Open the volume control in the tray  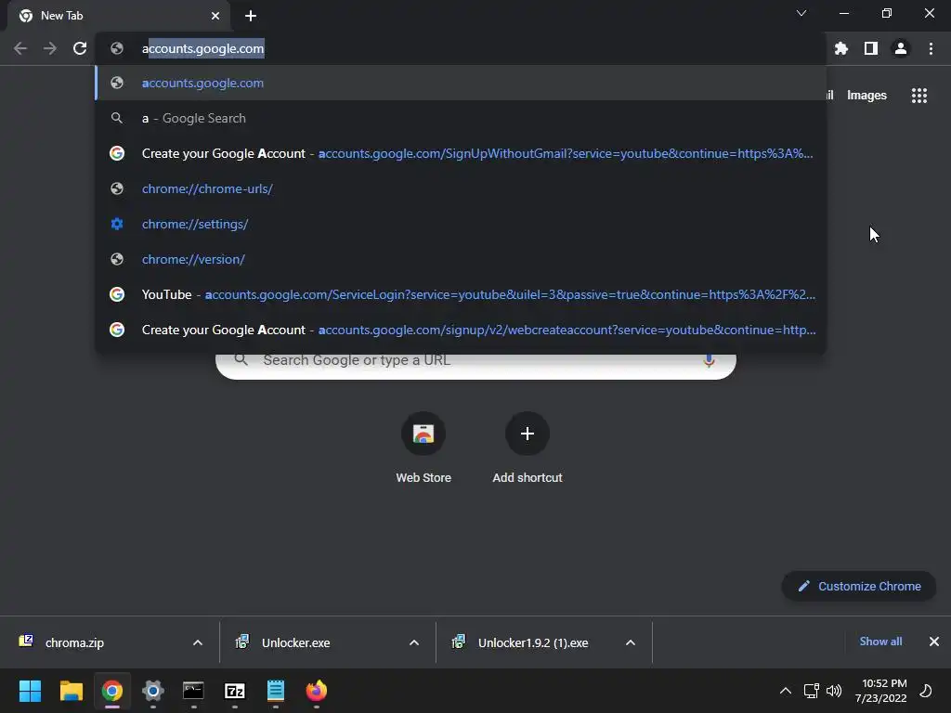(x=834, y=691)
